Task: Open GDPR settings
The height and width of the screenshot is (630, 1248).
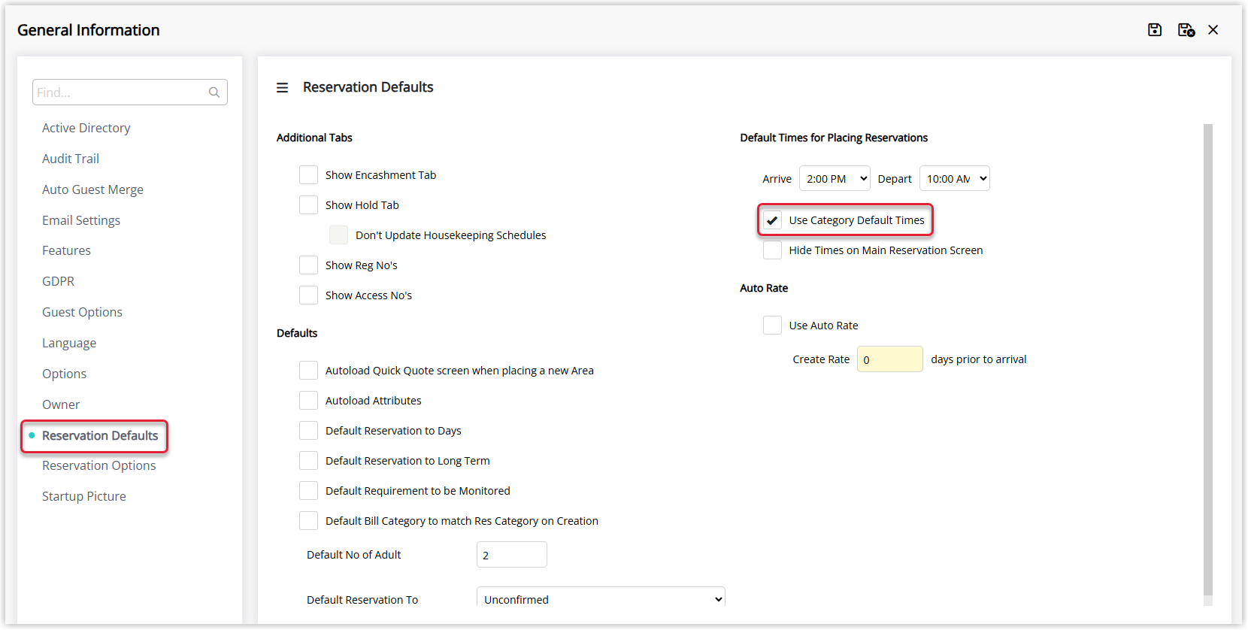Action: 58,281
